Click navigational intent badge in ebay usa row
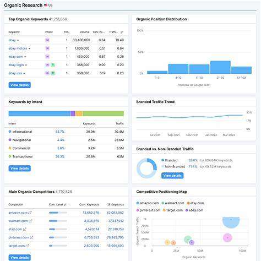The height and width of the screenshot is (261, 261). [47, 73]
